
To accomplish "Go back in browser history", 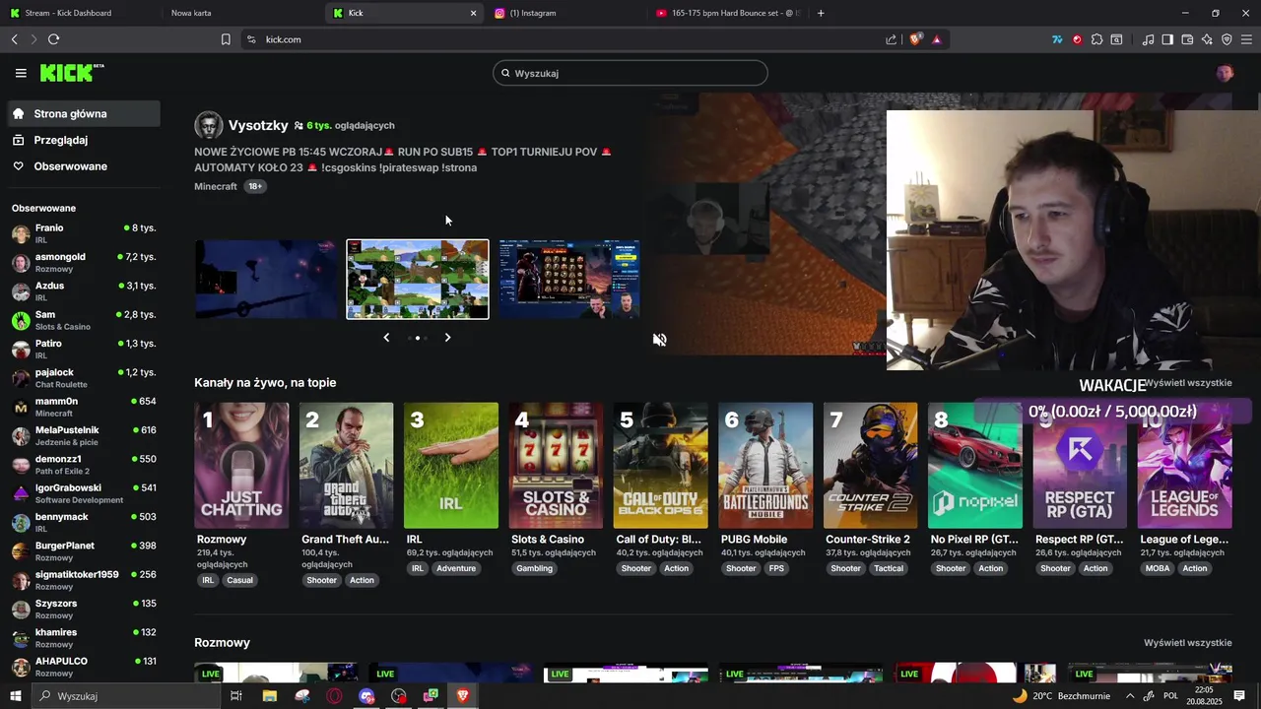I will point(14,39).
